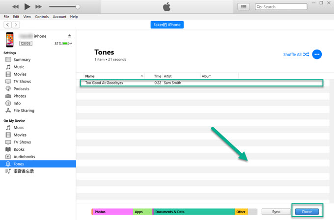
Task: Click the Done button
Action: 306,212
